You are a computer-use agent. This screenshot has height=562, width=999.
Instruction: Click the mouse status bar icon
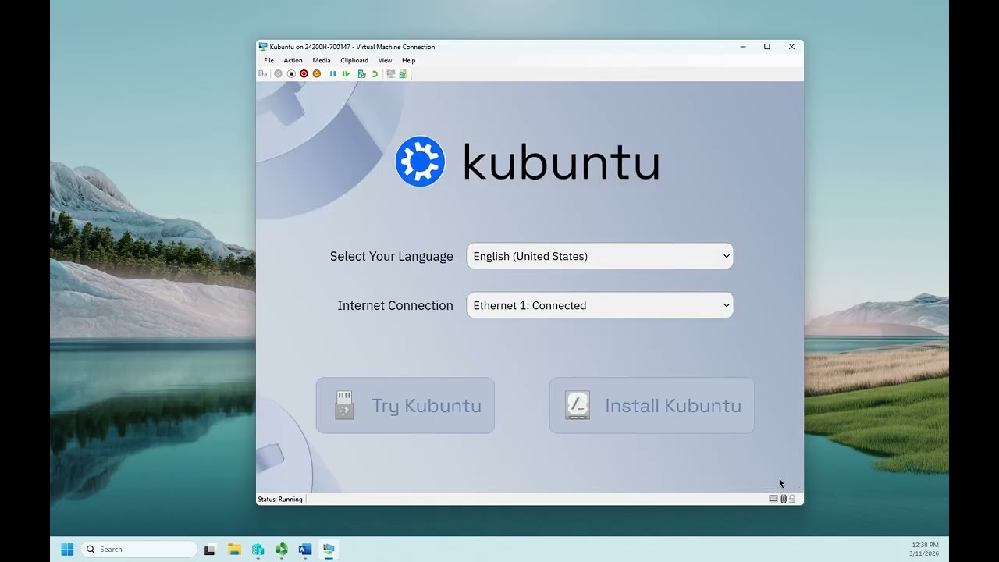click(x=784, y=499)
